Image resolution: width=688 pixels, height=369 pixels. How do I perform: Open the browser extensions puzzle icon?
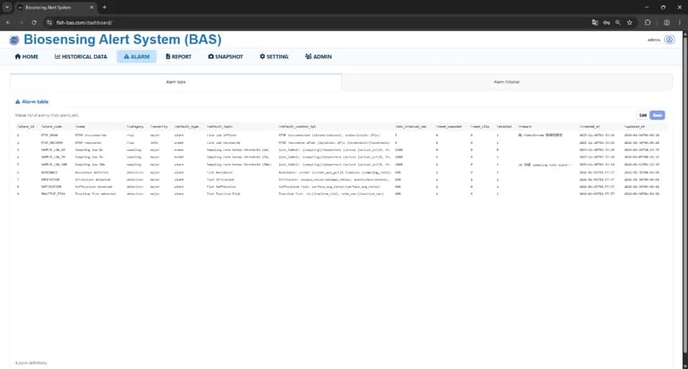pos(647,22)
